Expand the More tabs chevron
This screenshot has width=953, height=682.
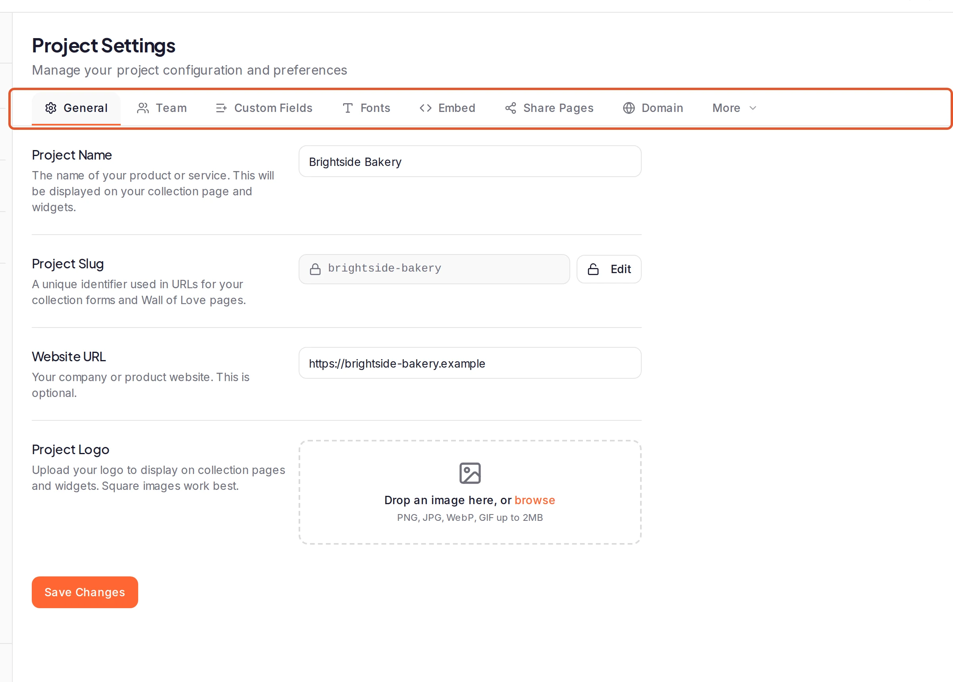click(x=753, y=108)
